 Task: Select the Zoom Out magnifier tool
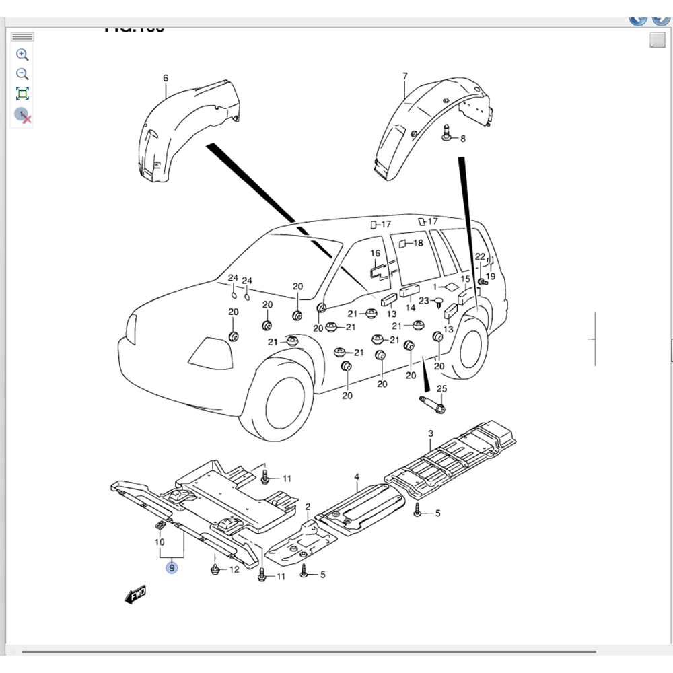click(22, 74)
